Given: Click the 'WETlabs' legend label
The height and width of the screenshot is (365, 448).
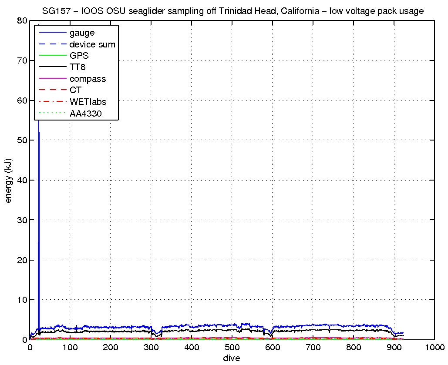Looking at the screenshot, I should click(x=88, y=102).
